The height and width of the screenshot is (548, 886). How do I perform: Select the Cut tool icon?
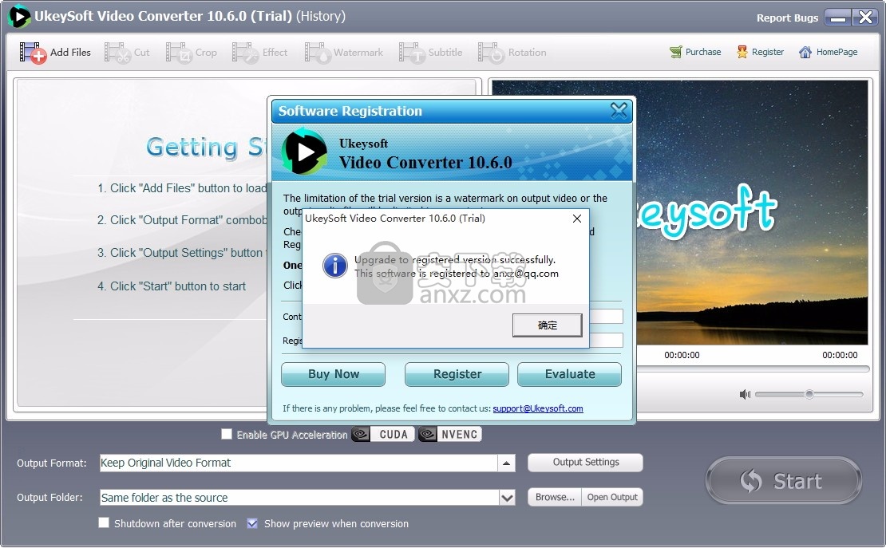(x=117, y=53)
